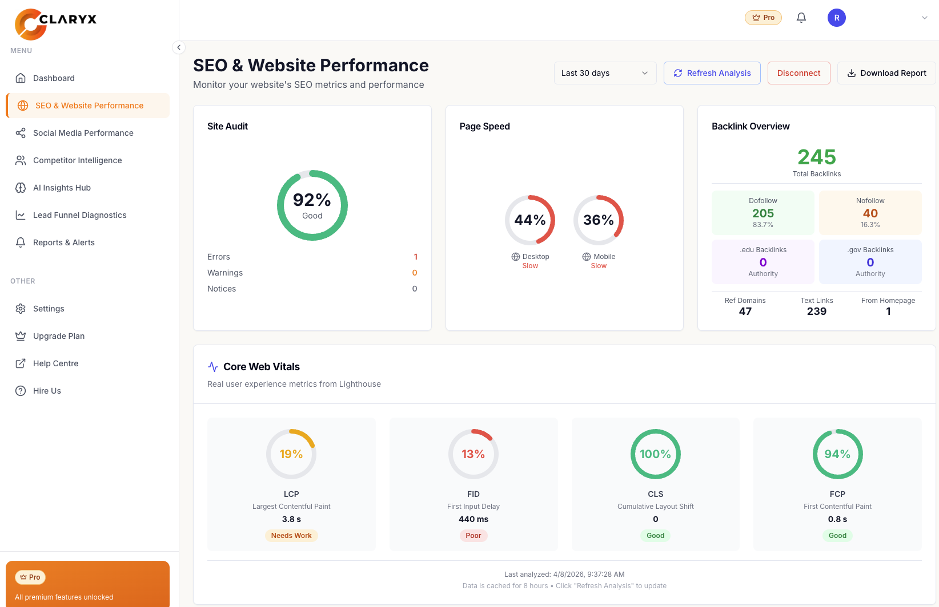Open Competitor Intelligence menu item
This screenshot has width=939, height=607.
(x=77, y=160)
